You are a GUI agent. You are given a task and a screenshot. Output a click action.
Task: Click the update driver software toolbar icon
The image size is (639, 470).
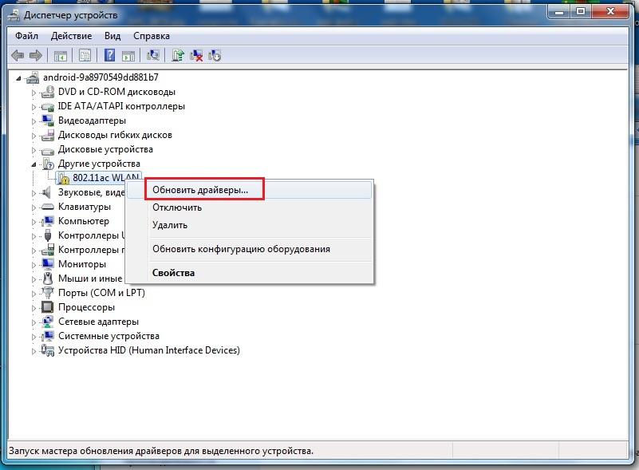click(x=178, y=55)
